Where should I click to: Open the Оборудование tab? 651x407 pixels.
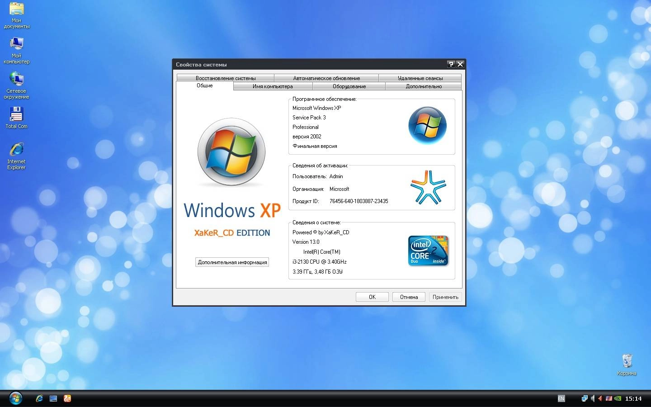tap(349, 86)
